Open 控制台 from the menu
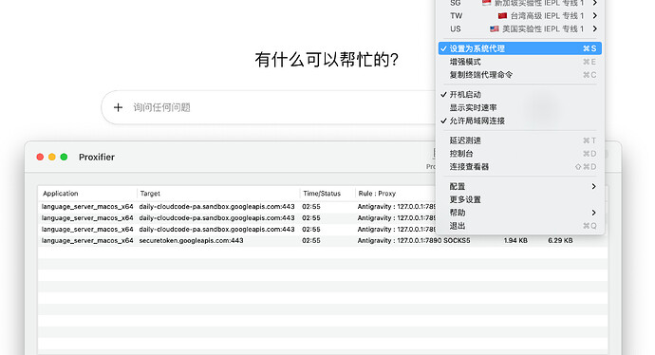This screenshot has width=655, height=355. coord(519,154)
